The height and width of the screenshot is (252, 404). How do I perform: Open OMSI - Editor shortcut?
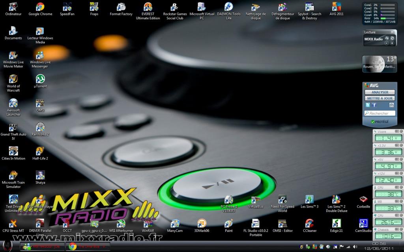pyautogui.click(x=282, y=226)
